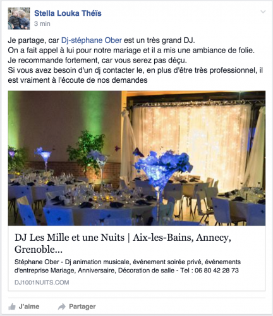Click the 'Grenoble...' line of the link title
Image resolution: width=273 pixels, height=316 pixels.
(39, 250)
